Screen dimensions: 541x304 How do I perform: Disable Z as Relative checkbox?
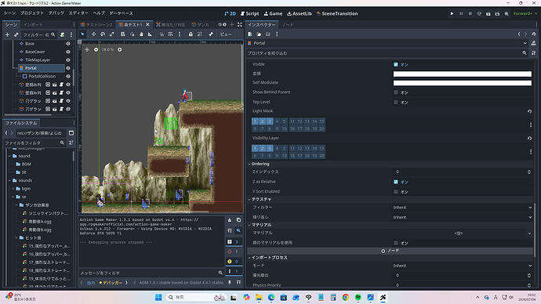pyautogui.click(x=396, y=182)
